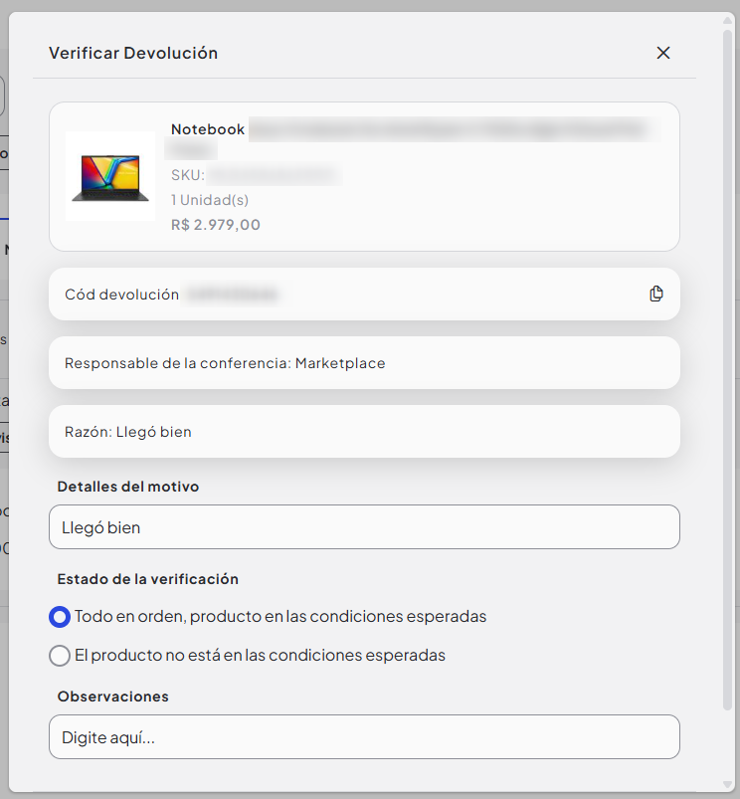Click the notebook product thumbnail
This screenshot has height=799, width=740.
110,177
